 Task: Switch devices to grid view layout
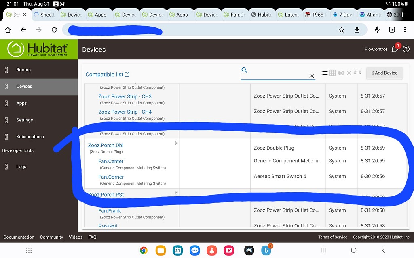coord(332,73)
